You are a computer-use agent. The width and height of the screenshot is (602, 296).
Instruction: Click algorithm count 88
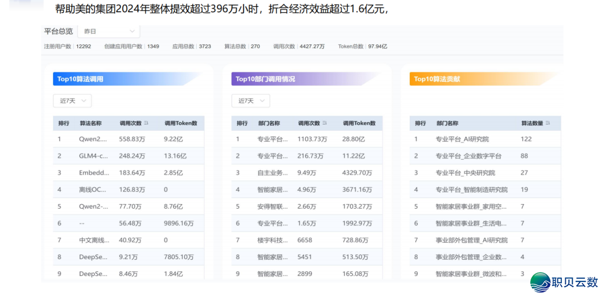(x=525, y=156)
